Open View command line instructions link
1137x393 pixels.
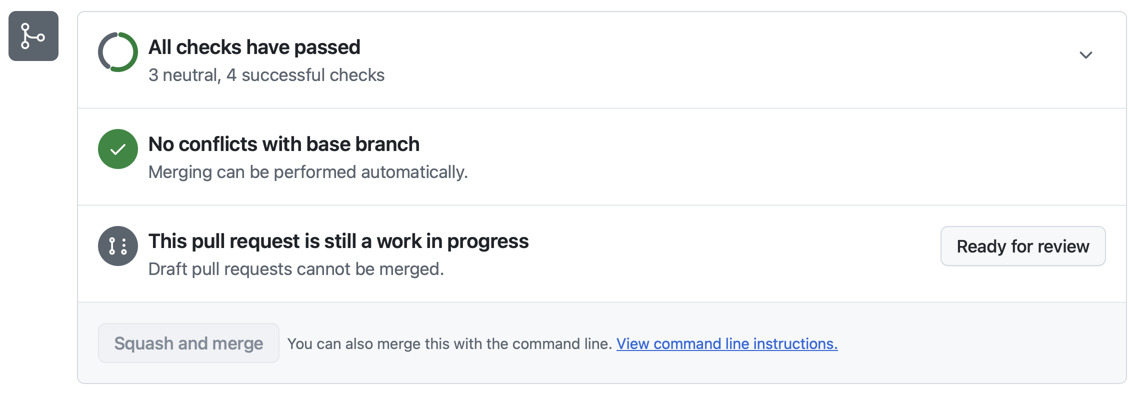727,343
